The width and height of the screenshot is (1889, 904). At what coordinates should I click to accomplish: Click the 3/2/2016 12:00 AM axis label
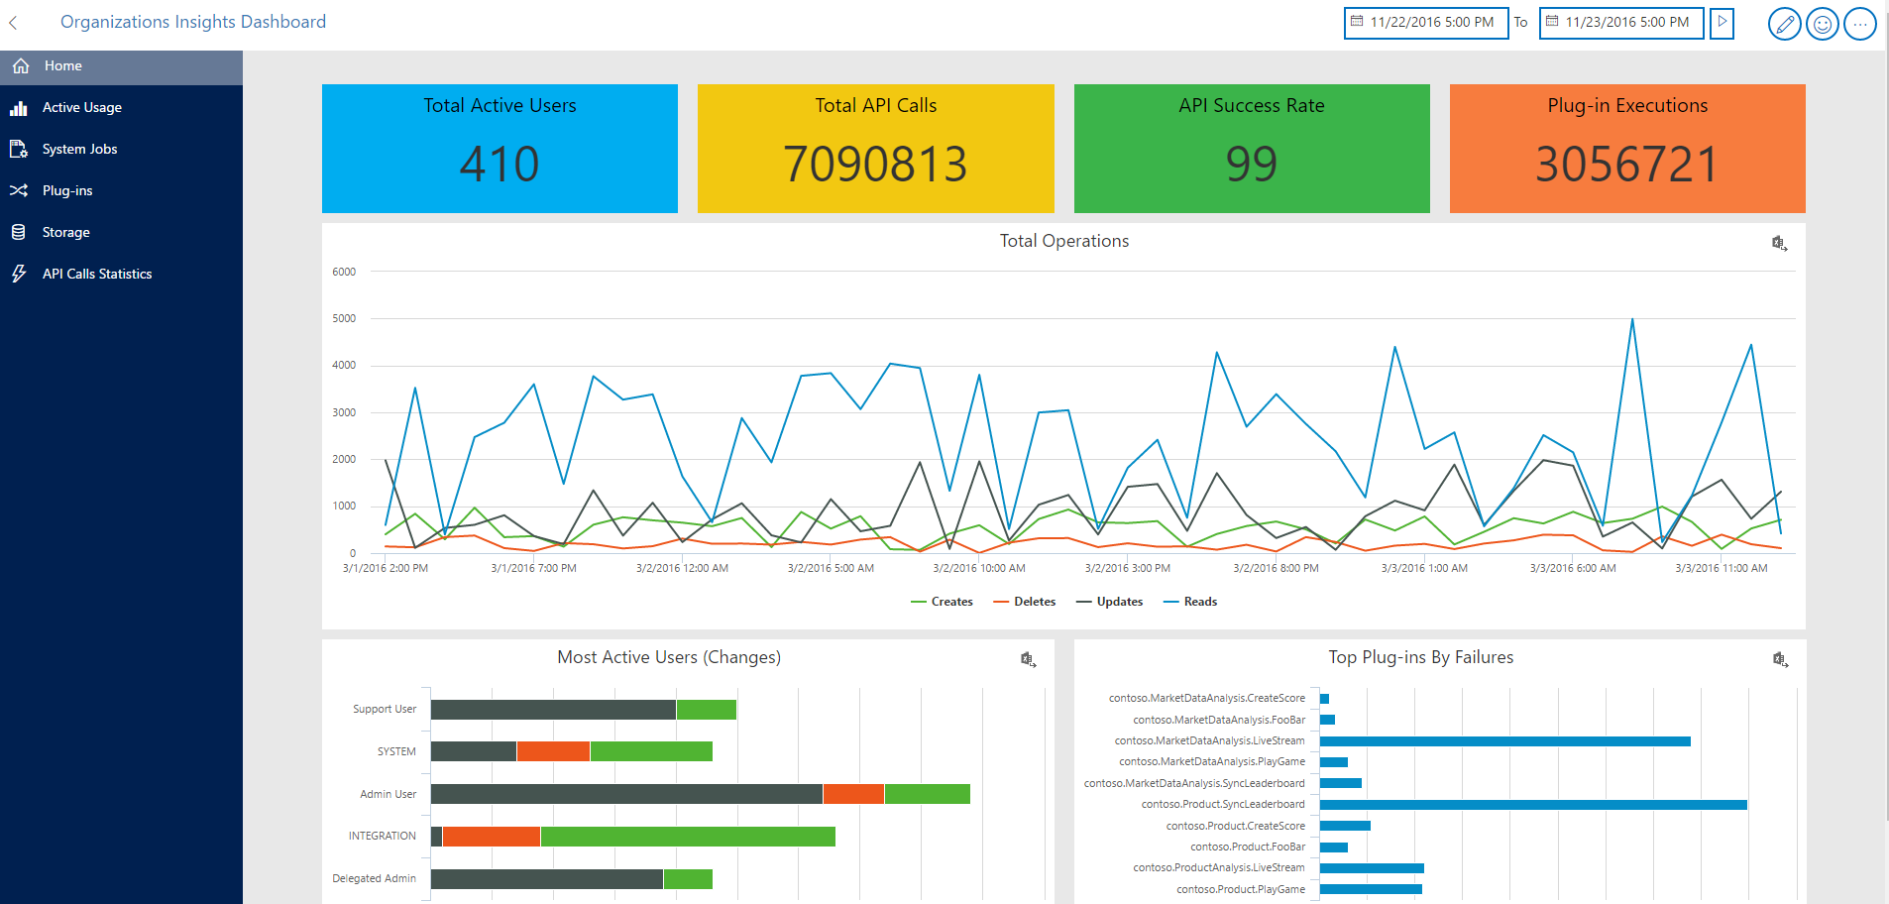(682, 569)
